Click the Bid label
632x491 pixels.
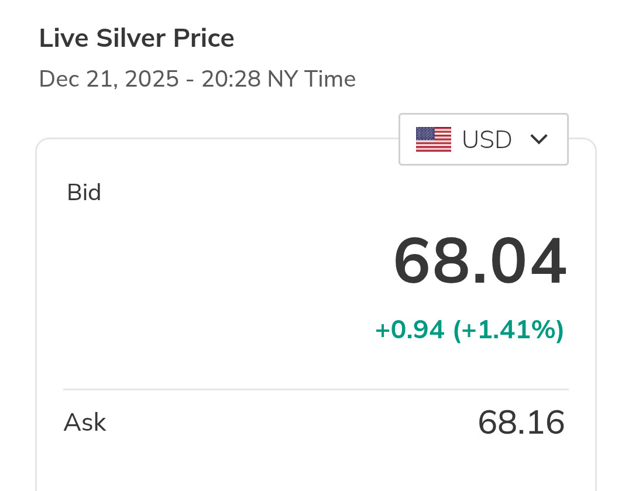[84, 193]
